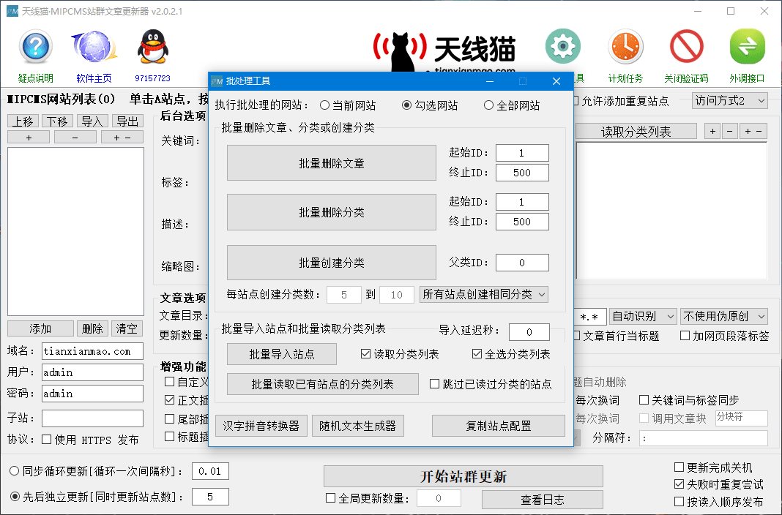Click 添加 button below site list

tap(40, 328)
